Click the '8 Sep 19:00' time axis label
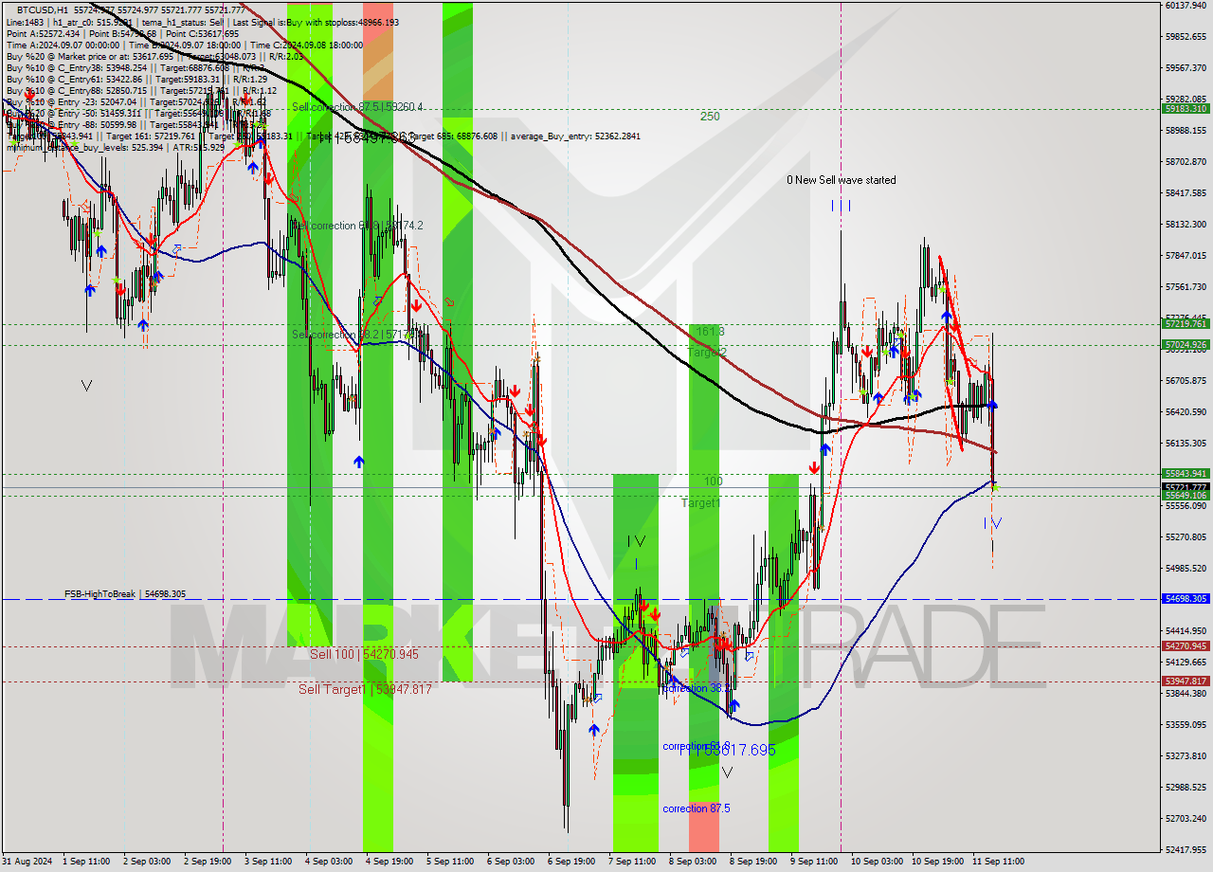The width and height of the screenshot is (1213, 872). 753,863
